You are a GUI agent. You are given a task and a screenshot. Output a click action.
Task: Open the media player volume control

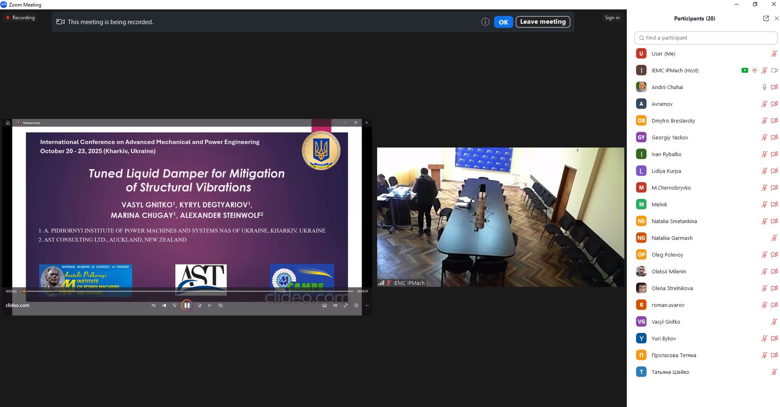335,305
